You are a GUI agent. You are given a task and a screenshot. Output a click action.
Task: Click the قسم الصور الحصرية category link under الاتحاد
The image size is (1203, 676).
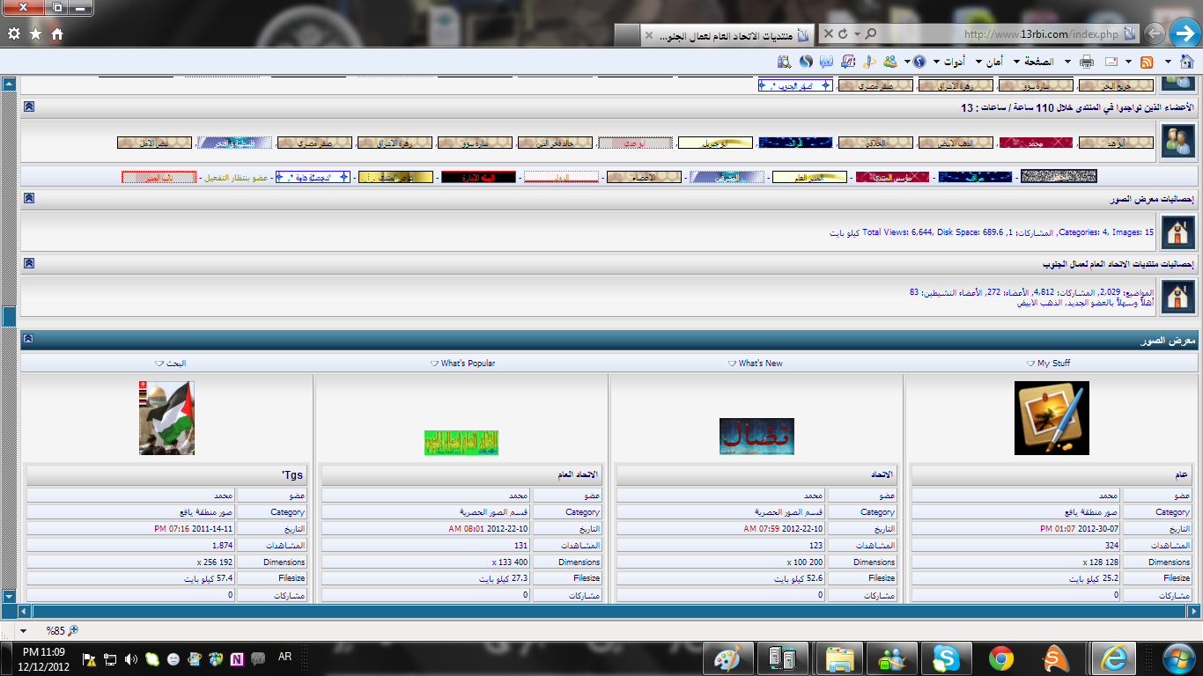click(789, 511)
